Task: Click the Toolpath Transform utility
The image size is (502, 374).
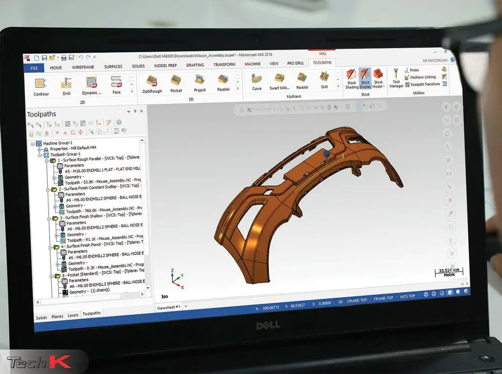Action: click(x=425, y=84)
